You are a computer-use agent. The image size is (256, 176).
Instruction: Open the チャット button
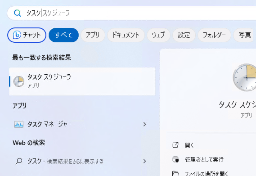click(x=27, y=35)
